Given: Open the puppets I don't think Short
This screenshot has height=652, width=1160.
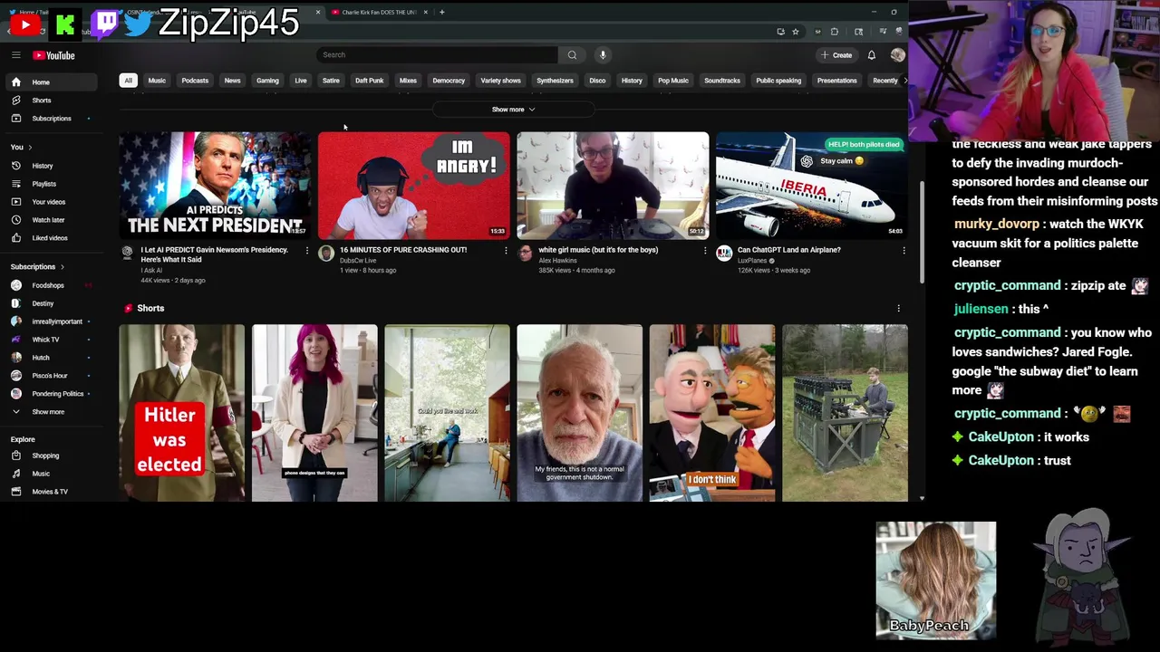Looking at the screenshot, I should [712, 413].
